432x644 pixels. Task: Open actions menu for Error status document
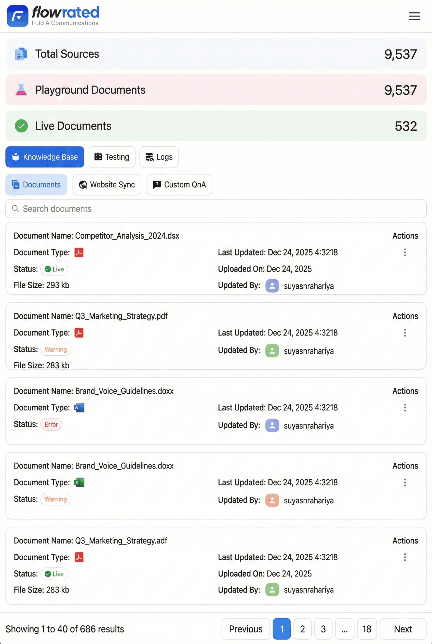[405, 408]
